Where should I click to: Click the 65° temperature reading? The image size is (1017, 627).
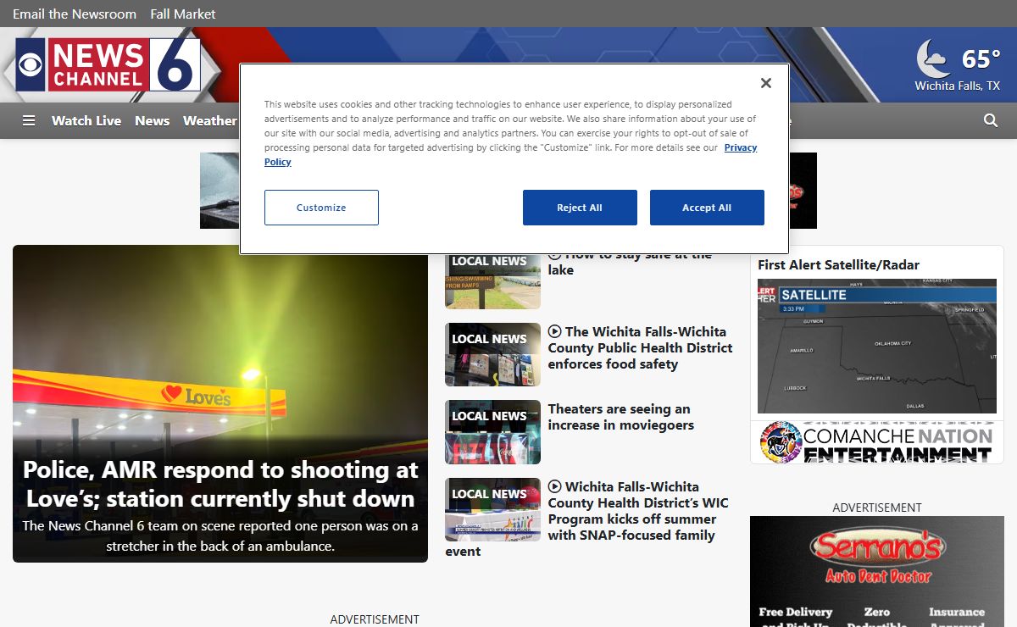click(x=981, y=58)
